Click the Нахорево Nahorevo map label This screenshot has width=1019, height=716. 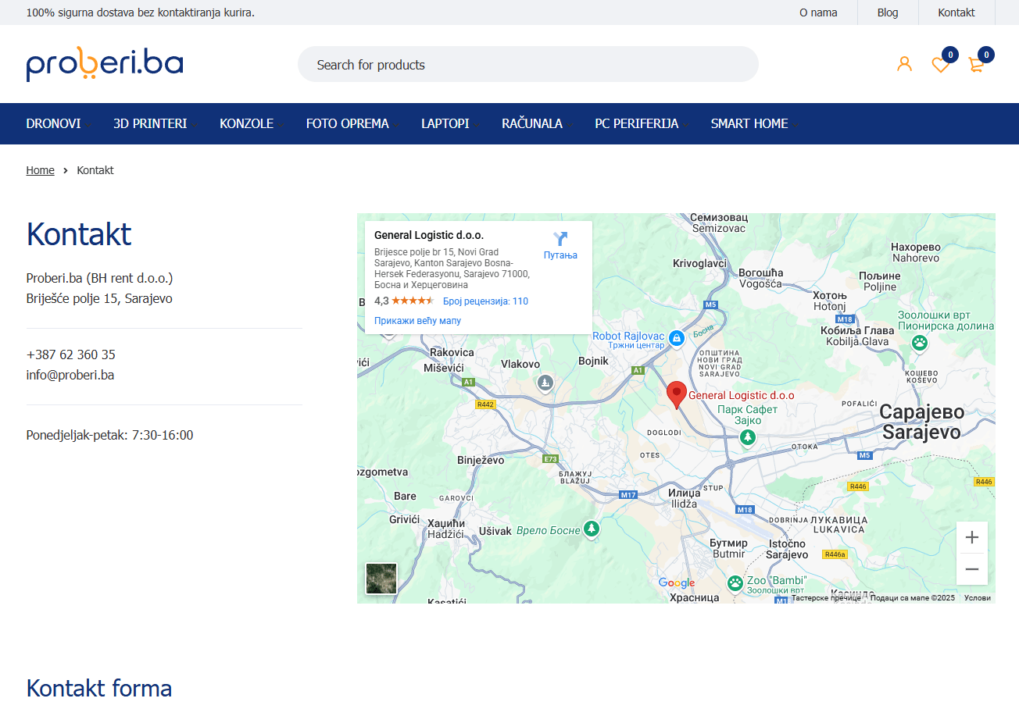[x=916, y=252]
